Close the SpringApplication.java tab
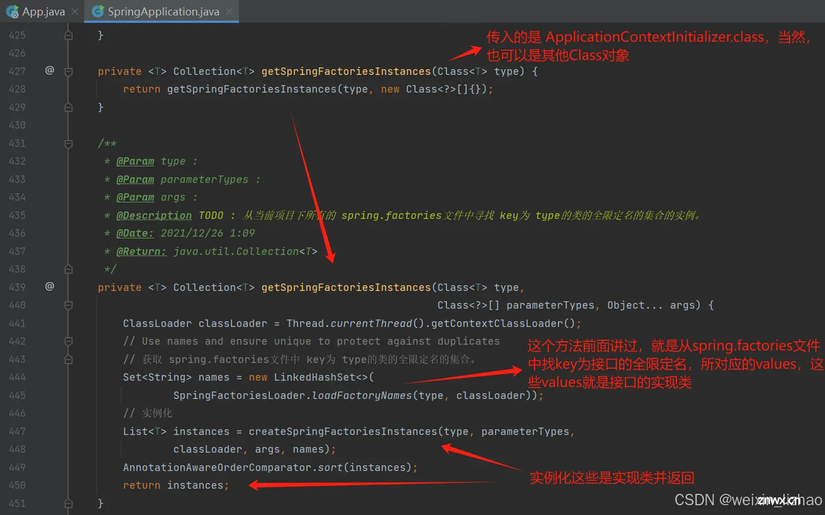 [229, 11]
